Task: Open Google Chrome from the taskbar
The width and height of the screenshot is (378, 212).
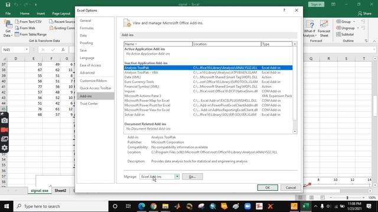Action: tap(154, 206)
